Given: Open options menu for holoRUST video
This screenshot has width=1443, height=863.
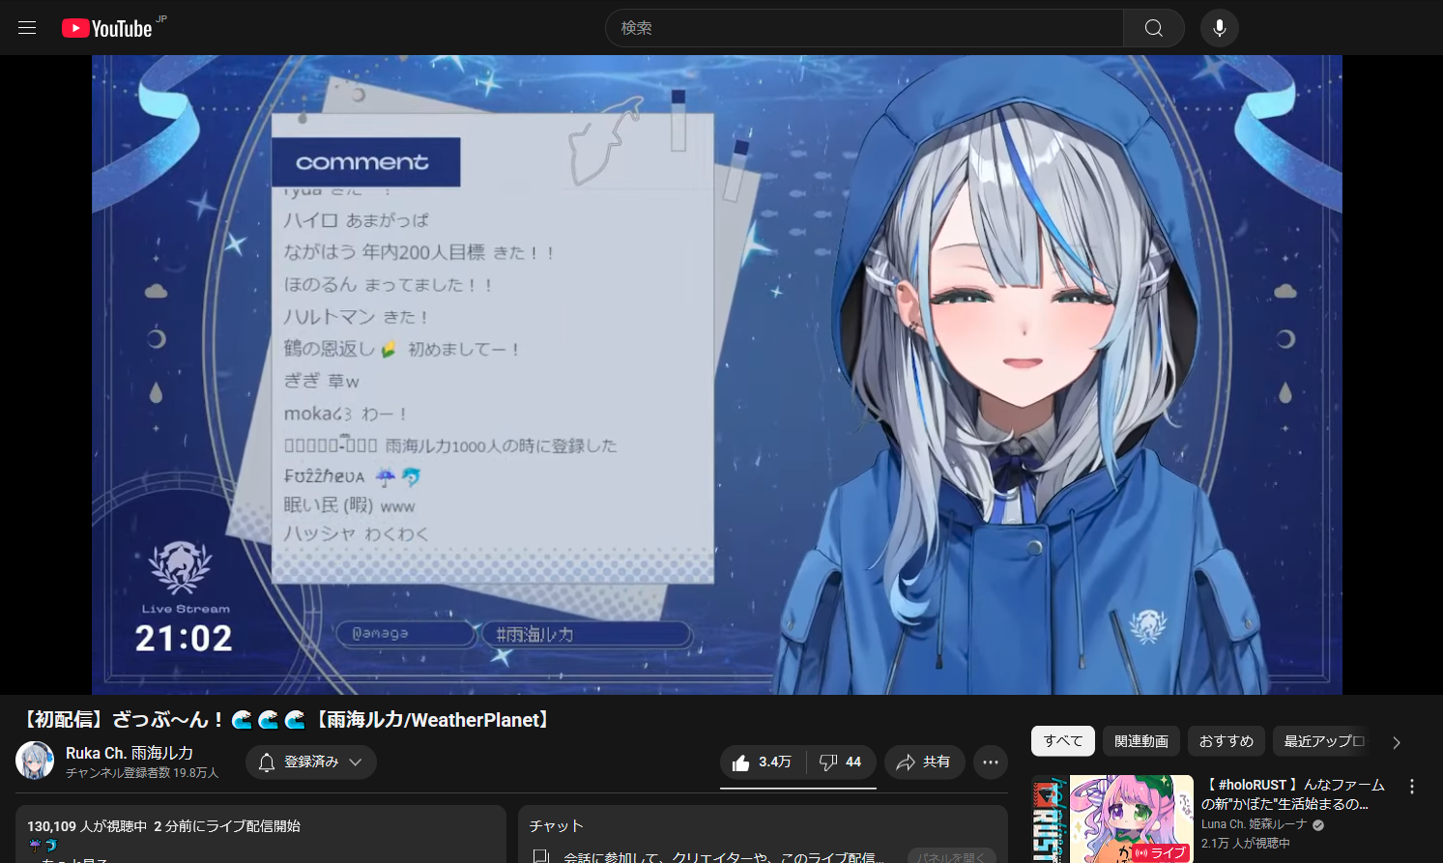Looking at the screenshot, I should [1411, 787].
